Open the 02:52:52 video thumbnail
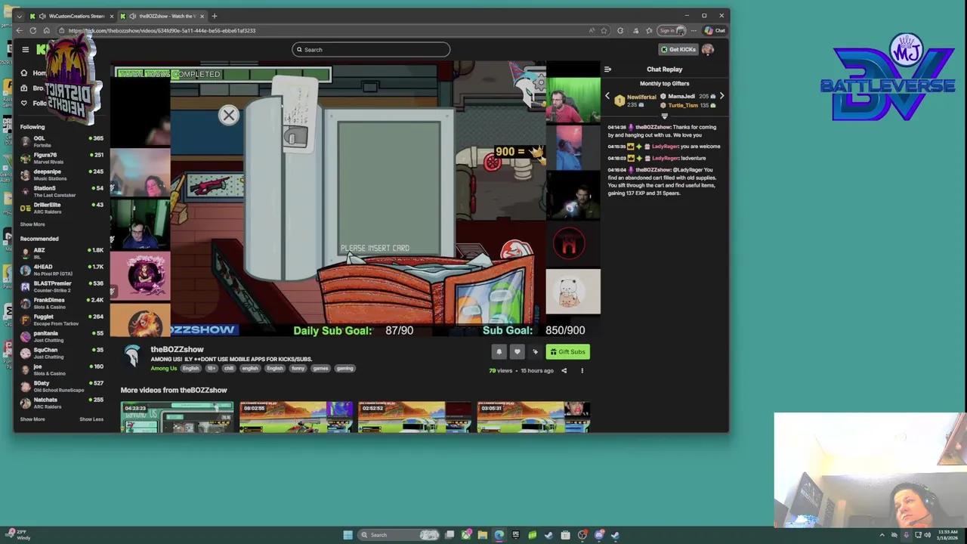The height and width of the screenshot is (544, 967). click(415, 417)
